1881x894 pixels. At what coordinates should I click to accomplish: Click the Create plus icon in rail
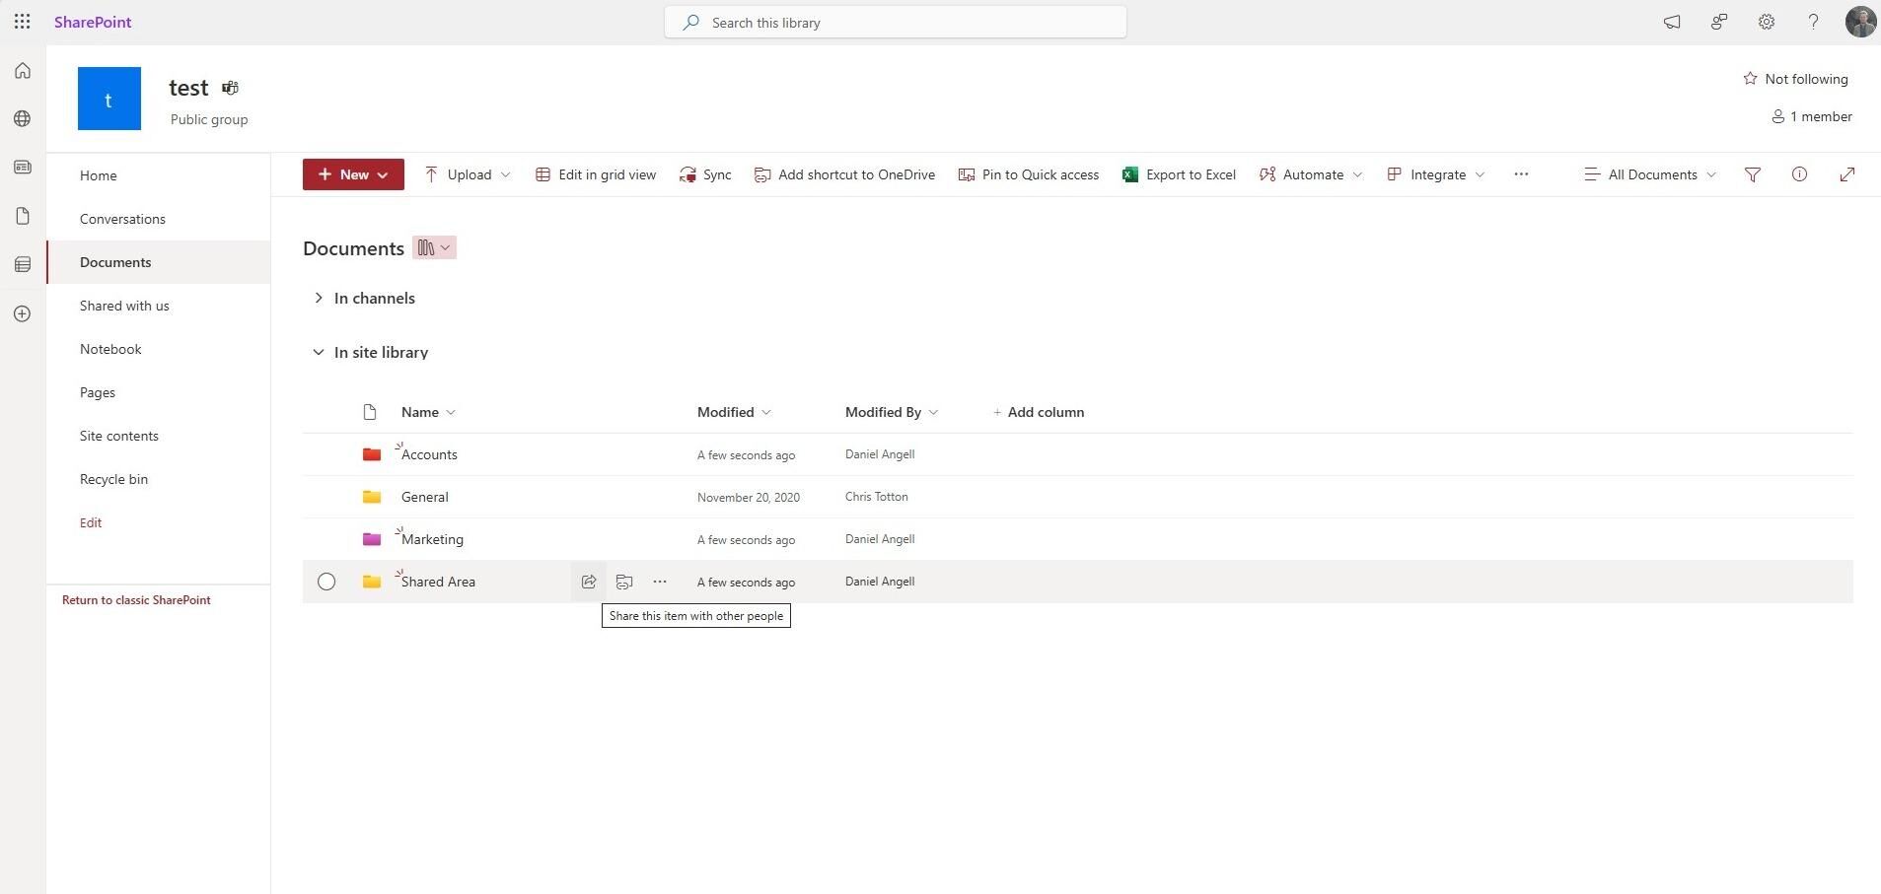23,313
